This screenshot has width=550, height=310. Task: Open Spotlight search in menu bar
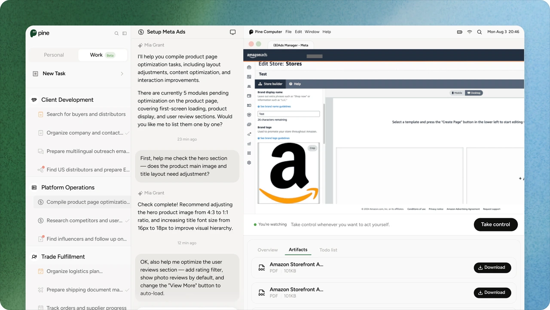pyautogui.click(x=480, y=32)
